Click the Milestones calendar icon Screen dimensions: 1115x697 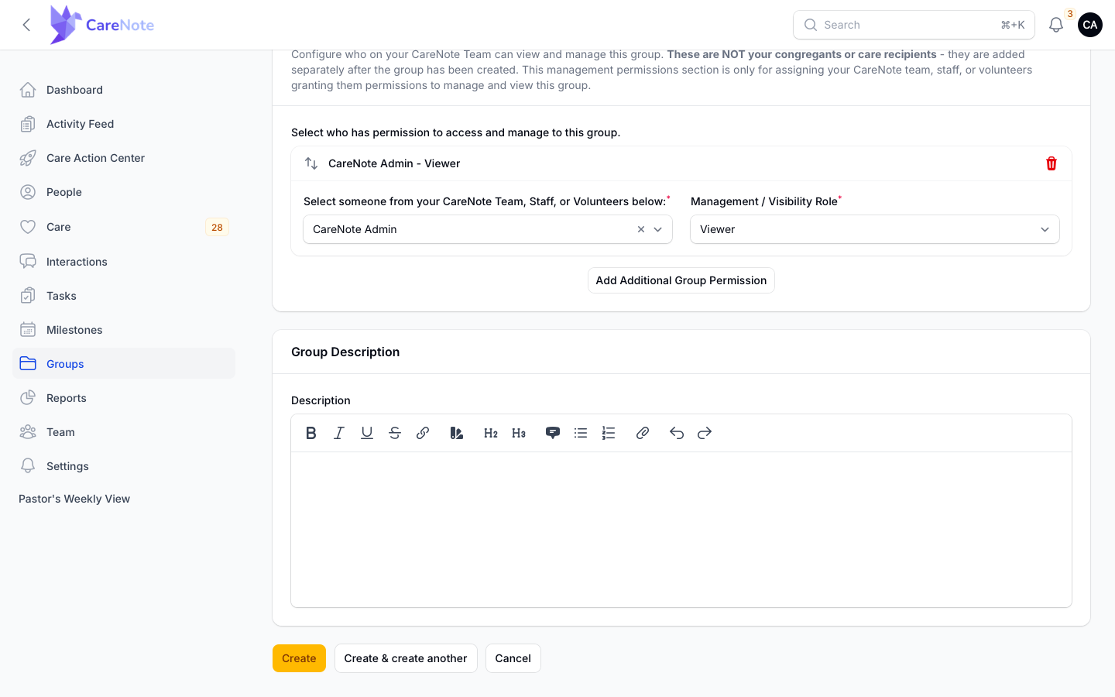click(x=28, y=330)
